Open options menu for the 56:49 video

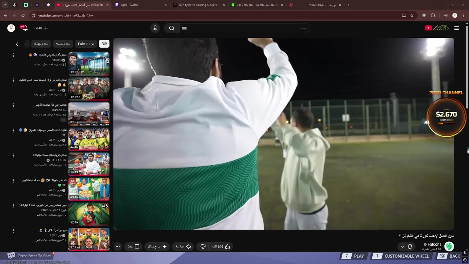click(13, 155)
